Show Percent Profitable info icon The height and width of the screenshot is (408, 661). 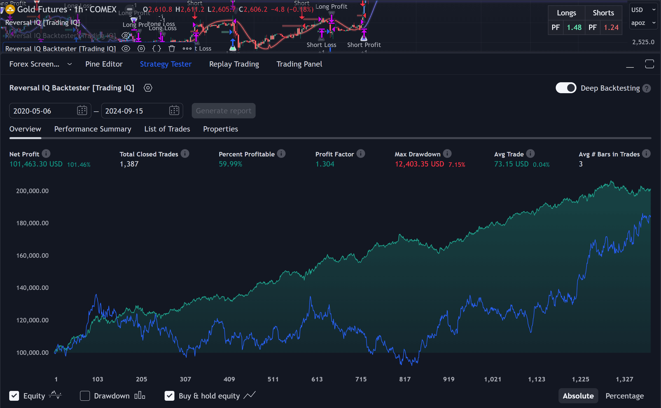pos(281,154)
